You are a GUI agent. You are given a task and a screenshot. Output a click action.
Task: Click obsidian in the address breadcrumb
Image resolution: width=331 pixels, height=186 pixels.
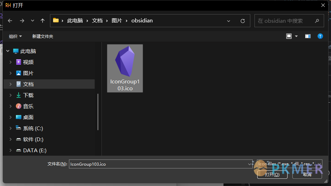[142, 21]
